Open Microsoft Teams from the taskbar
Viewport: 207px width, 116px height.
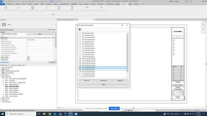click(x=60, y=114)
